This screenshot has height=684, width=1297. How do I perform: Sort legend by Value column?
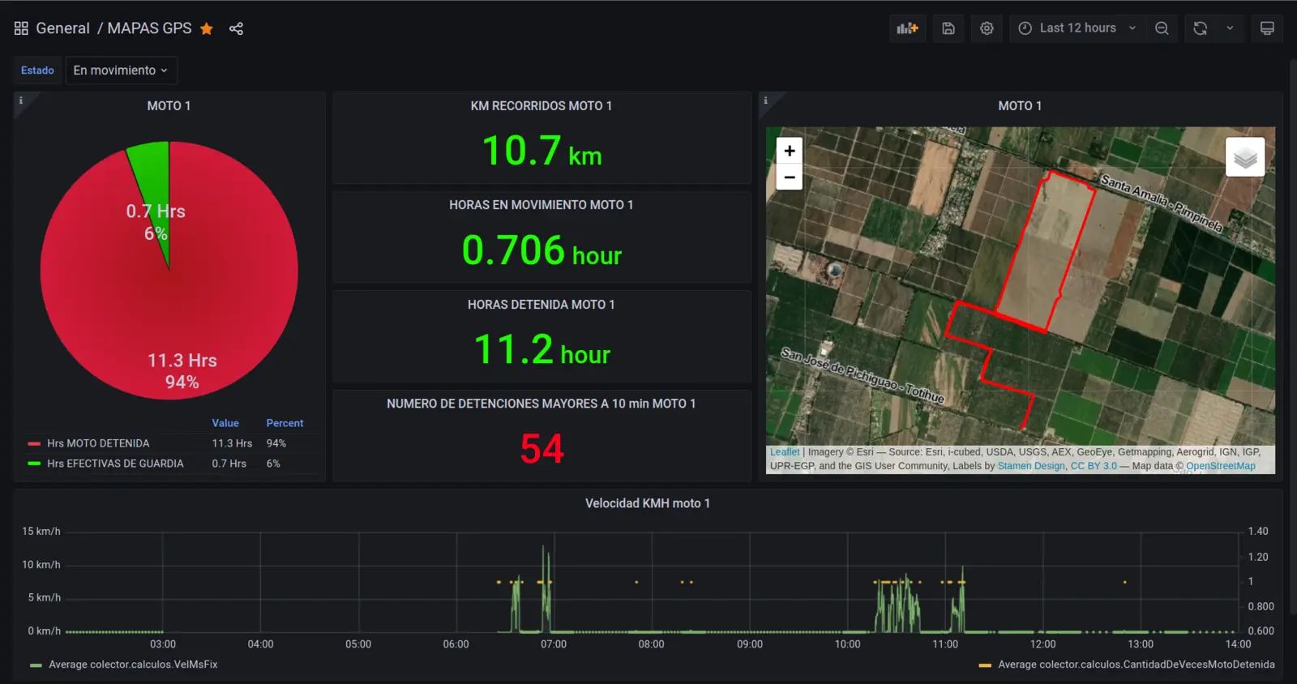225,423
